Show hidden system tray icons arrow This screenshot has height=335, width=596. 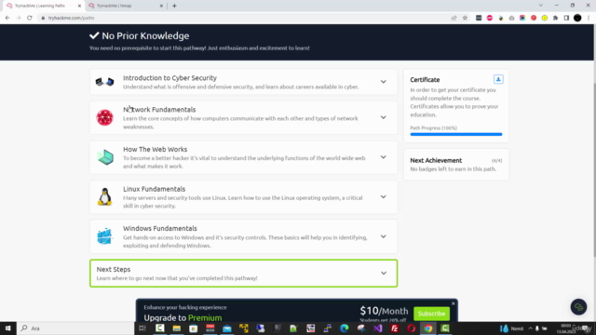(530, 328)
